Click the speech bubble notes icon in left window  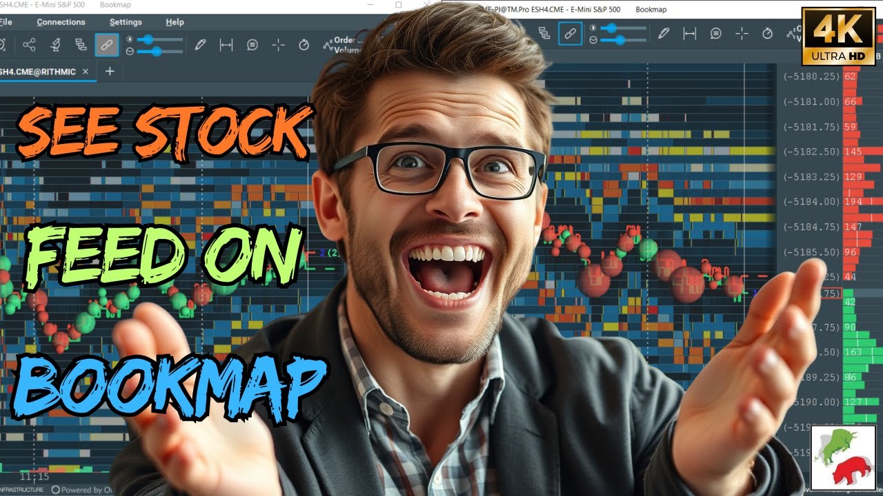coord(252,45)
